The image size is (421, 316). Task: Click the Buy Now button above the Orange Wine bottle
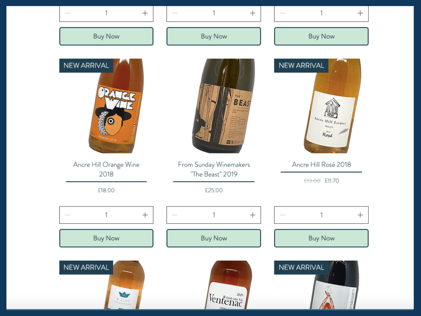point(106,36)
